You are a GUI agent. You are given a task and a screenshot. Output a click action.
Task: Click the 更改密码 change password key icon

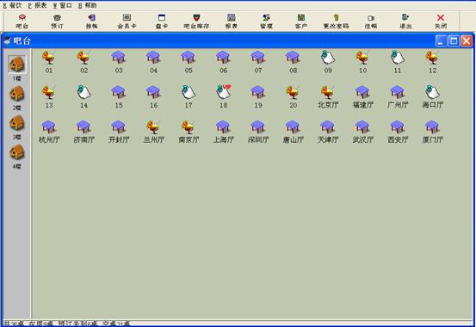(336, 22)
